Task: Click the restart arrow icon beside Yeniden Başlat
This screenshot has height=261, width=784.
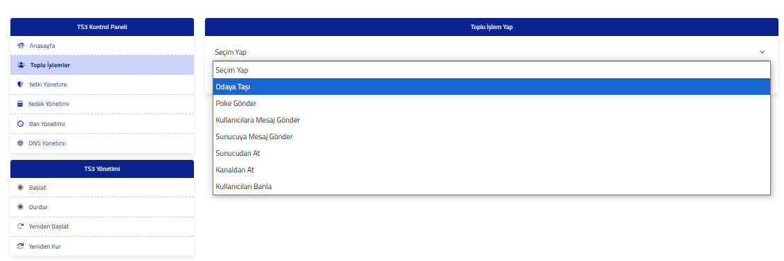Action: point(21,226)
